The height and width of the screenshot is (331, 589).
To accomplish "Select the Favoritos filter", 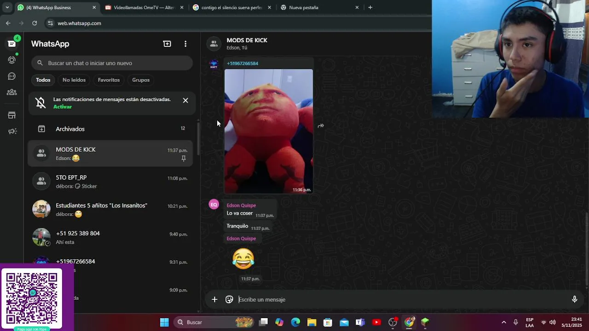I will [109, 80].
